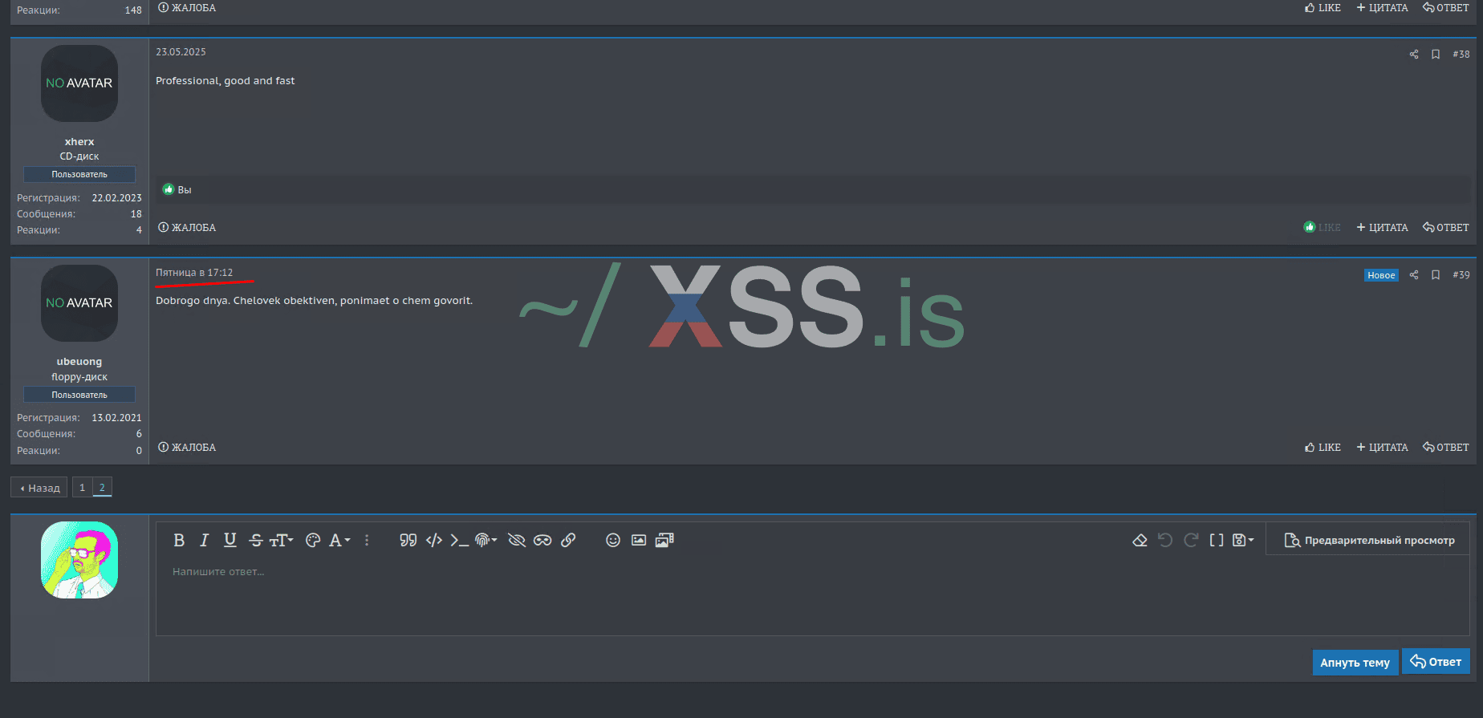
Task: Toggle strikethrough formatting in editor
Action: [x=256, y=541]
